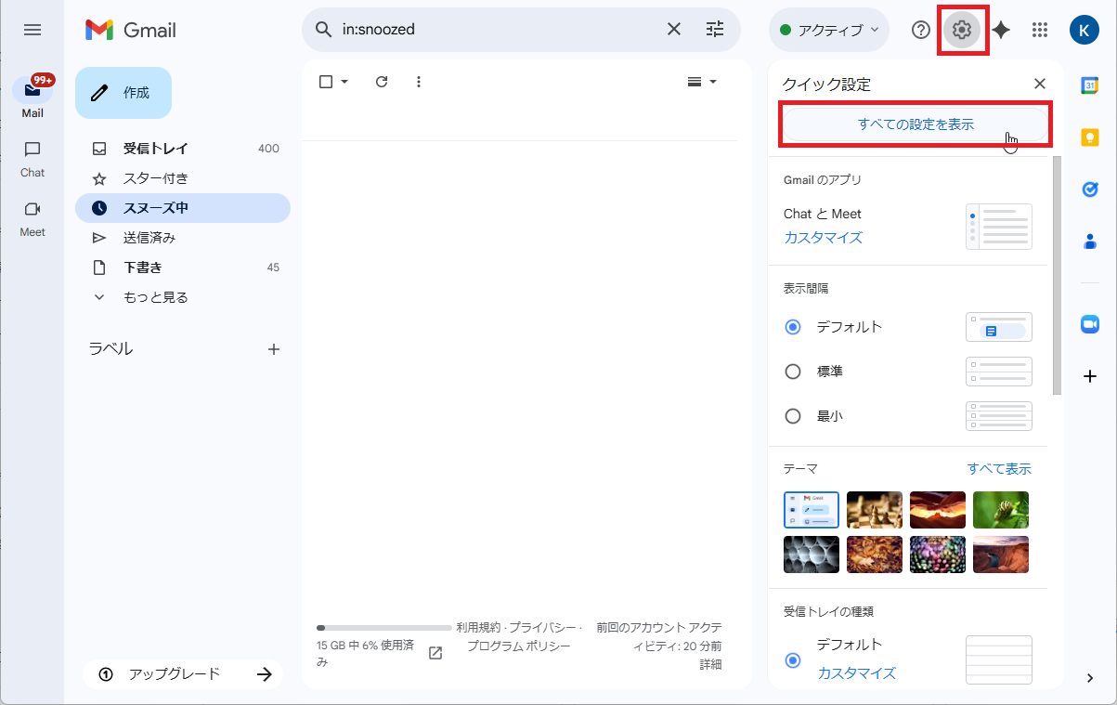Select the 標準 display density radio button
The image size is (1117, 705).
click(793, 371)
